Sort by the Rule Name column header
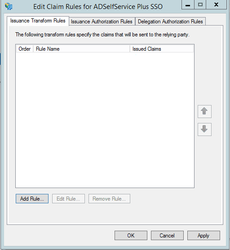Image resolution: width=230 pixels, height=250 pixels. tap(81, 49)
